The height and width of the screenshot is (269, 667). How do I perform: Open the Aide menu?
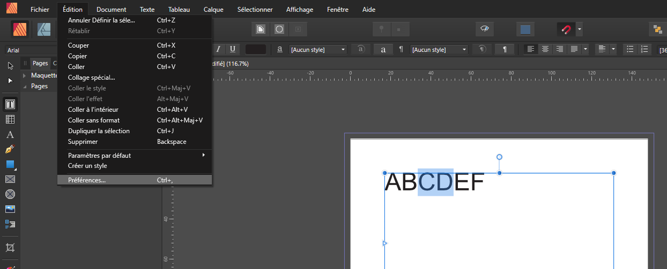[x=369, y=10]
